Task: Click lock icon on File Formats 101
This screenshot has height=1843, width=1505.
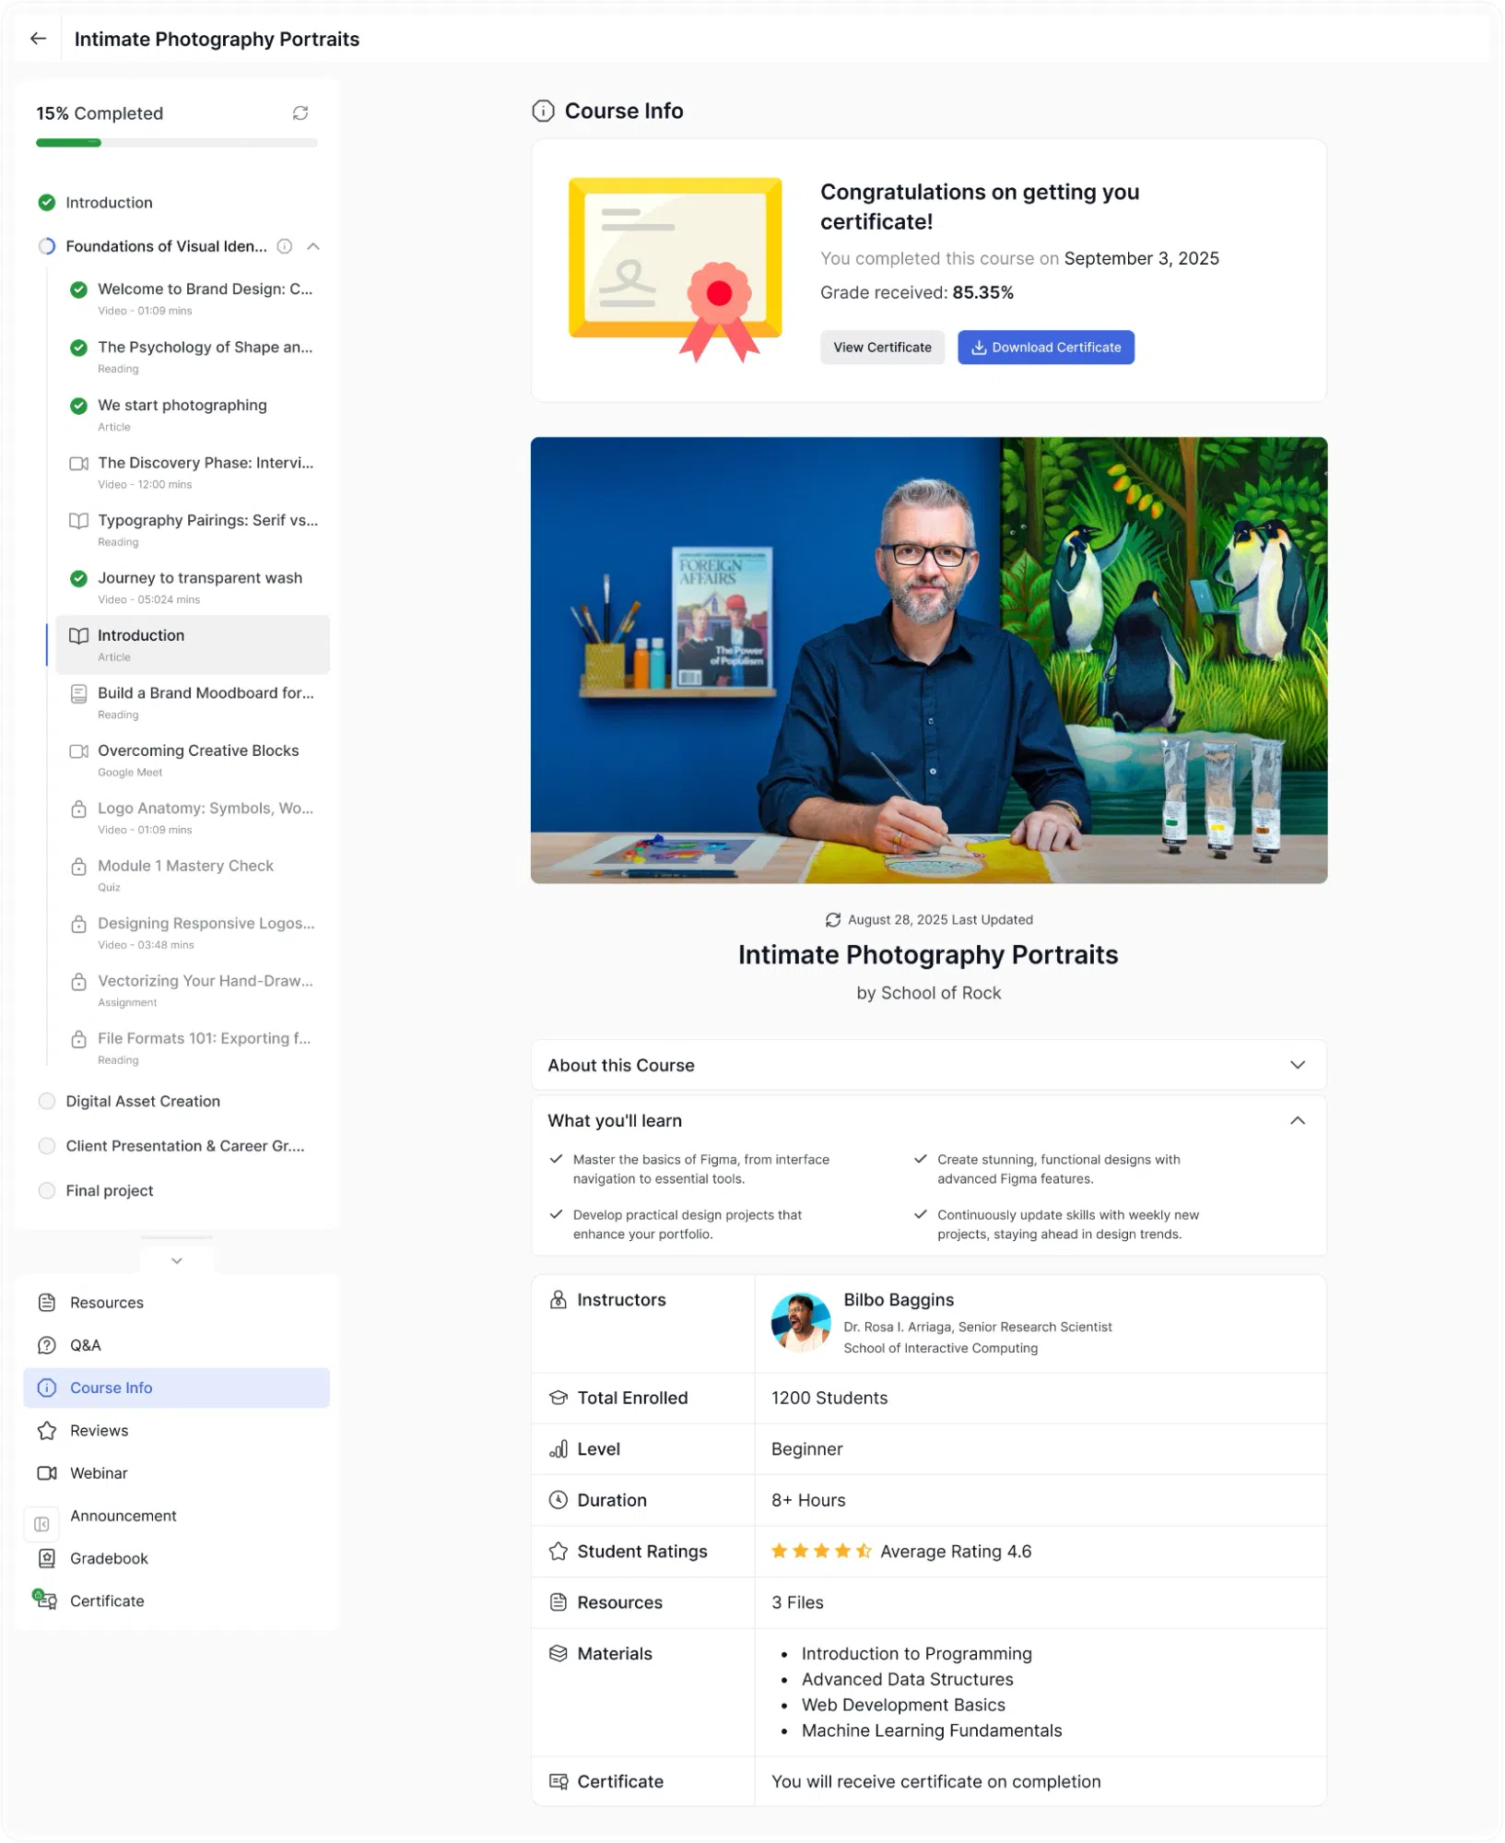Action: click(79, 1040)
